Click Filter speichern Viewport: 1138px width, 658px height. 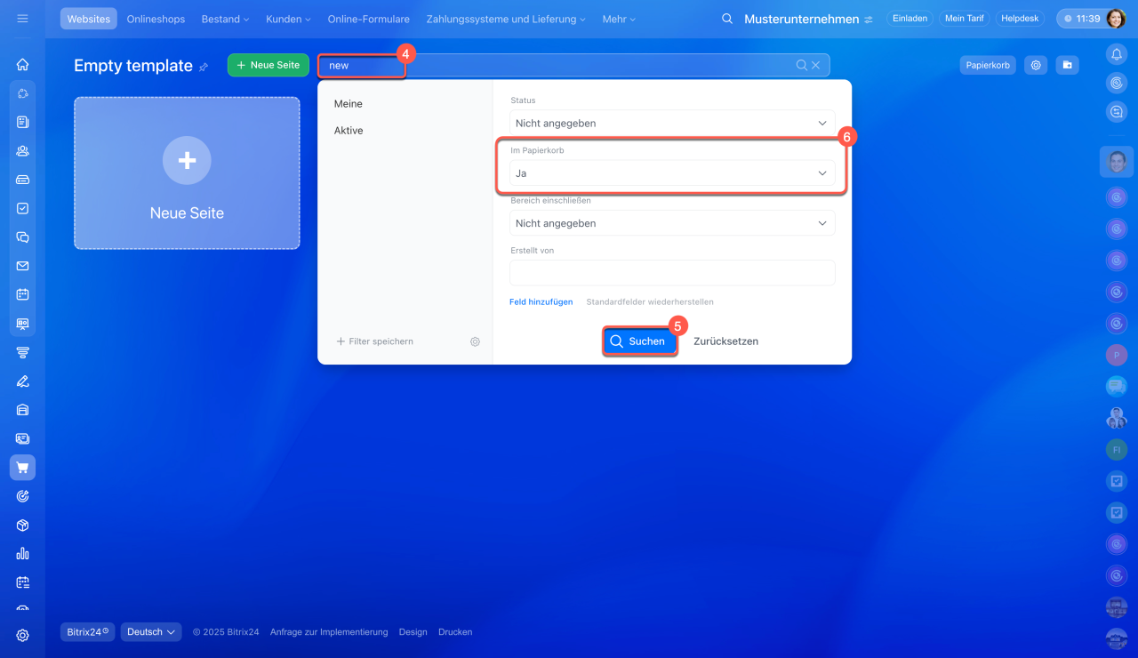[x=374, y=341]
